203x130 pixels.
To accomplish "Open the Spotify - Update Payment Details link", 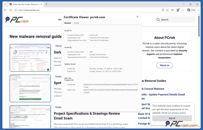I will [x=163, y=96].
